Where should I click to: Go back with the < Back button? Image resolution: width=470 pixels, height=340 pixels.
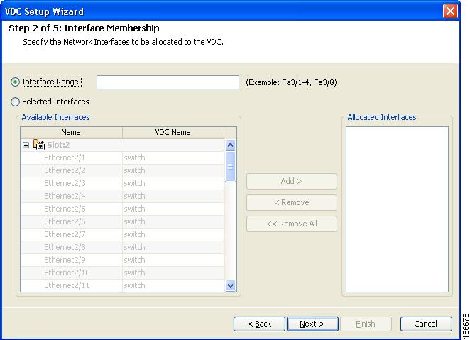[x=259, y=324]
